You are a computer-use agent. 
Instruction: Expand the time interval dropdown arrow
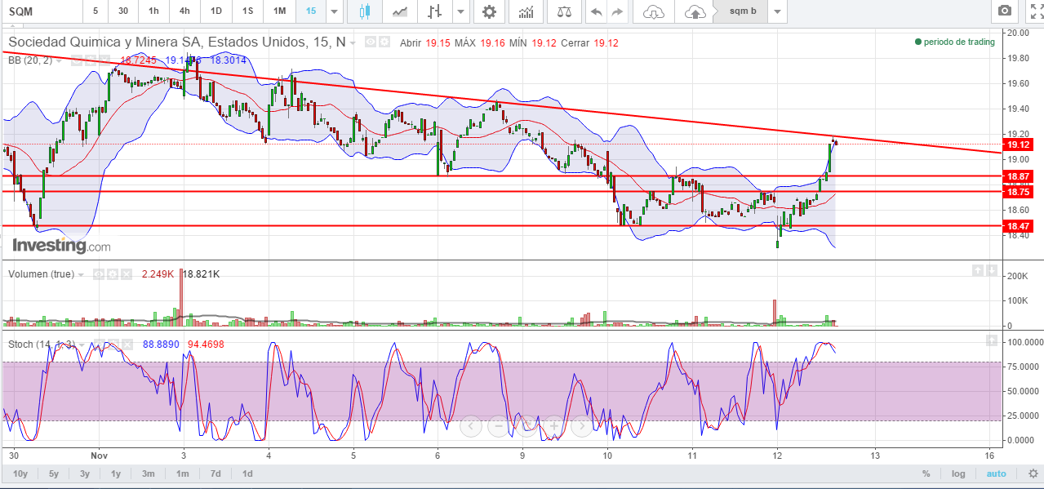coord(333,11)
